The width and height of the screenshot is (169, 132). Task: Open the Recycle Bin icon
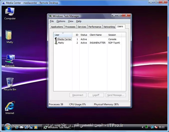click(x=10, y=84)
